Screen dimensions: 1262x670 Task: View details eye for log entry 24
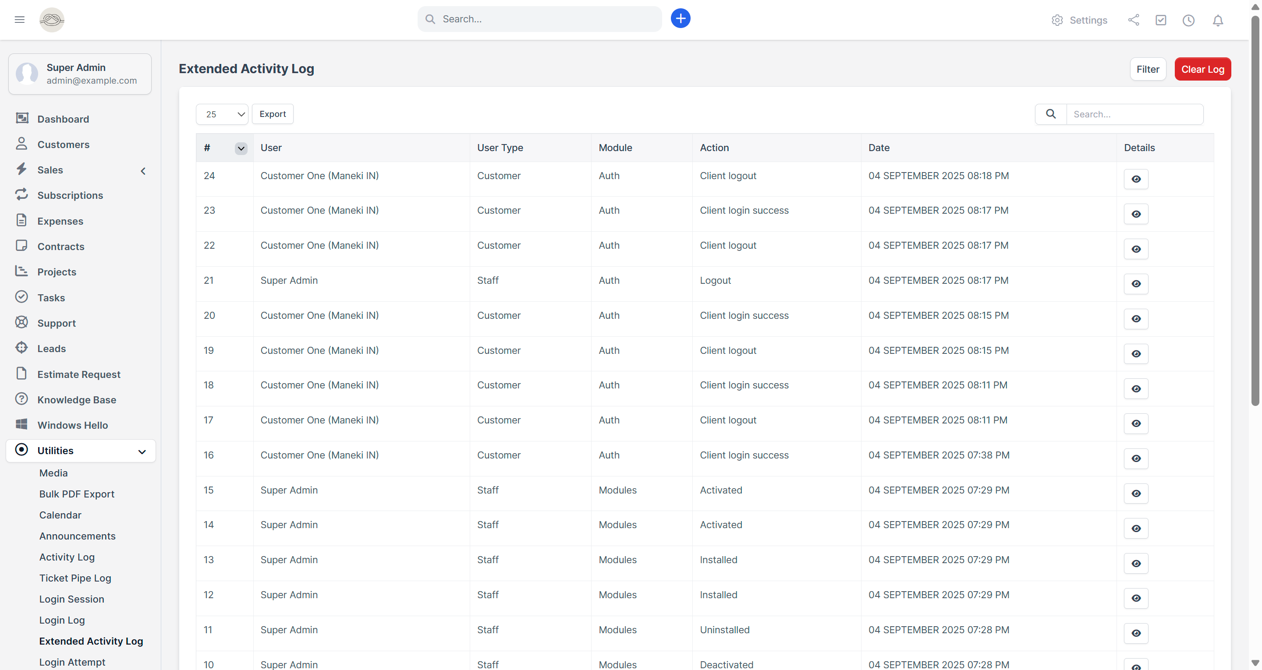[x=1136, y=179]
